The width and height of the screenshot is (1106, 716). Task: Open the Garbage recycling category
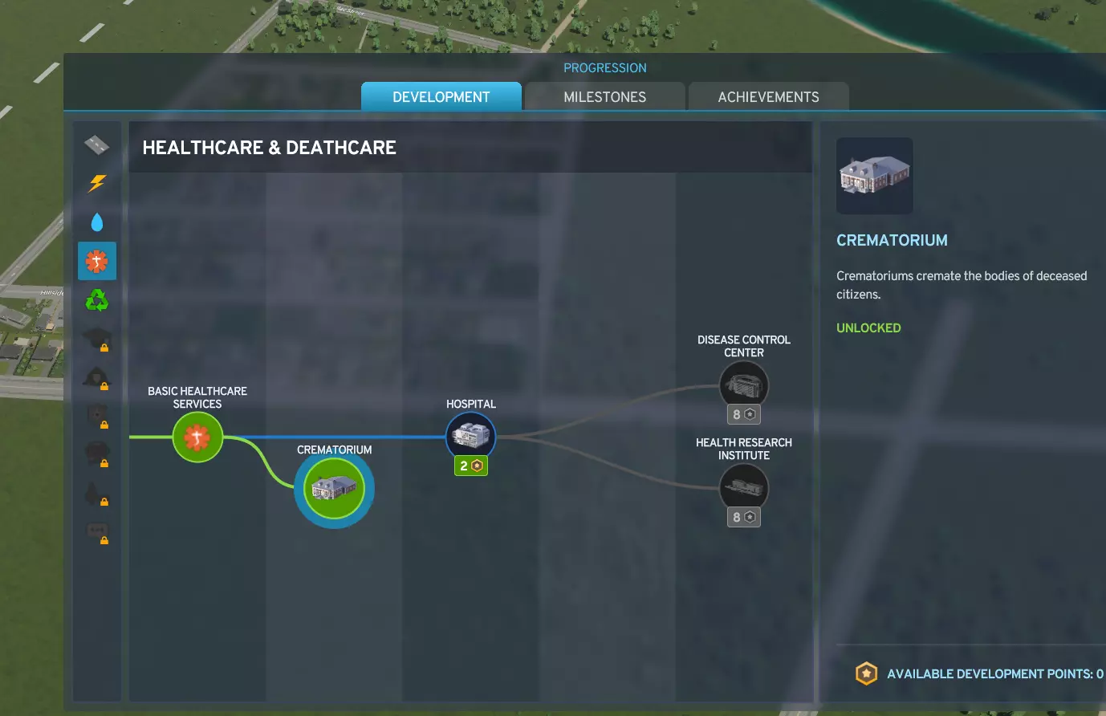click(96, 300)
